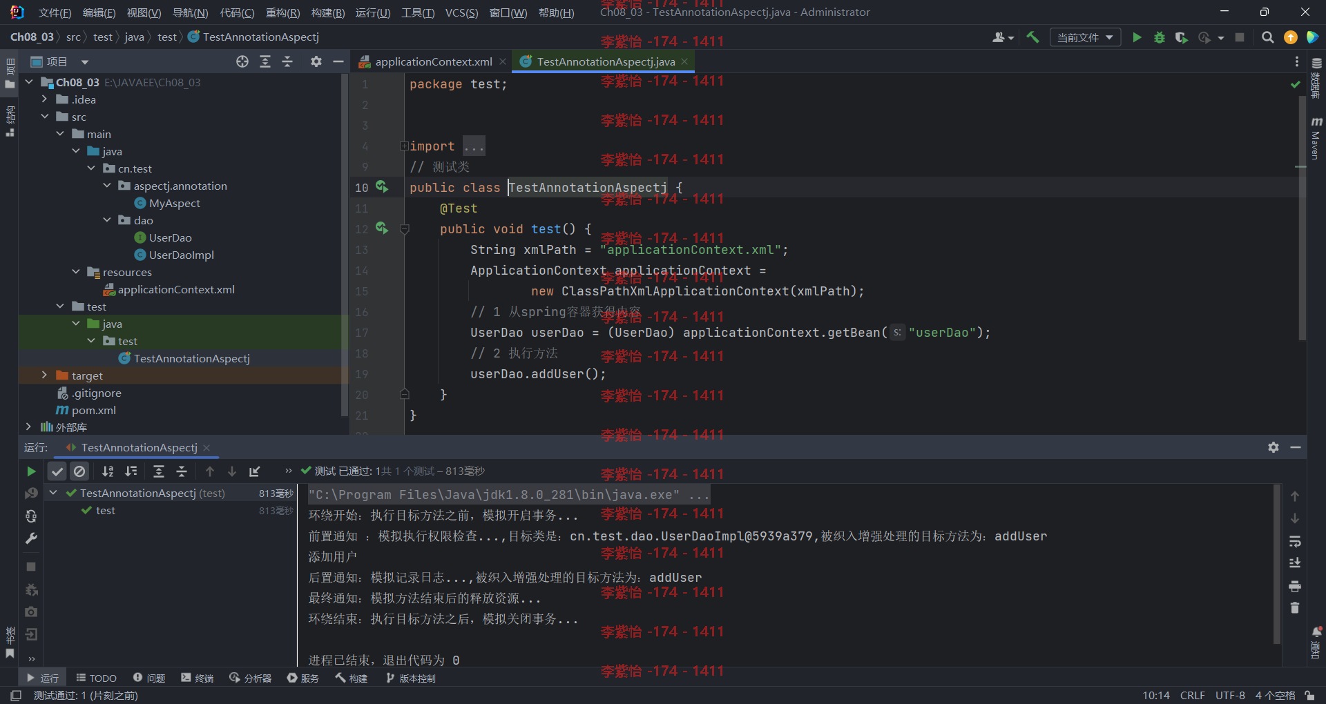
Task: Select UserDaoImpl in project tree
Action: (181, 255)
